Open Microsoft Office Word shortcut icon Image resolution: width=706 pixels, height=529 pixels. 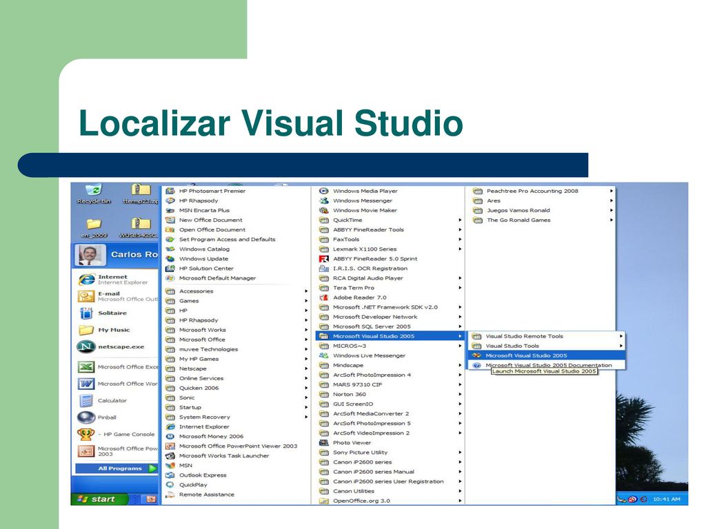pyautogui.click(x=86, y=384)
